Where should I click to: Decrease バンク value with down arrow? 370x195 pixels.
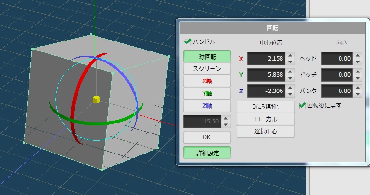click(358, 94)
